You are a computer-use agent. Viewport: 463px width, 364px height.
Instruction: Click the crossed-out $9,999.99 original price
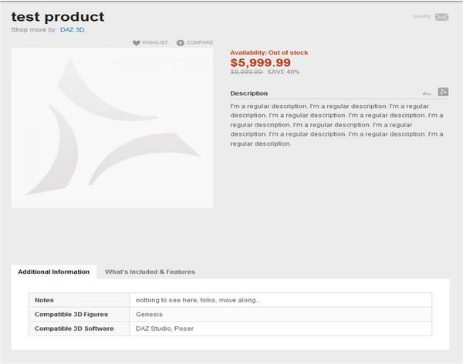click(x=246, y=72)
